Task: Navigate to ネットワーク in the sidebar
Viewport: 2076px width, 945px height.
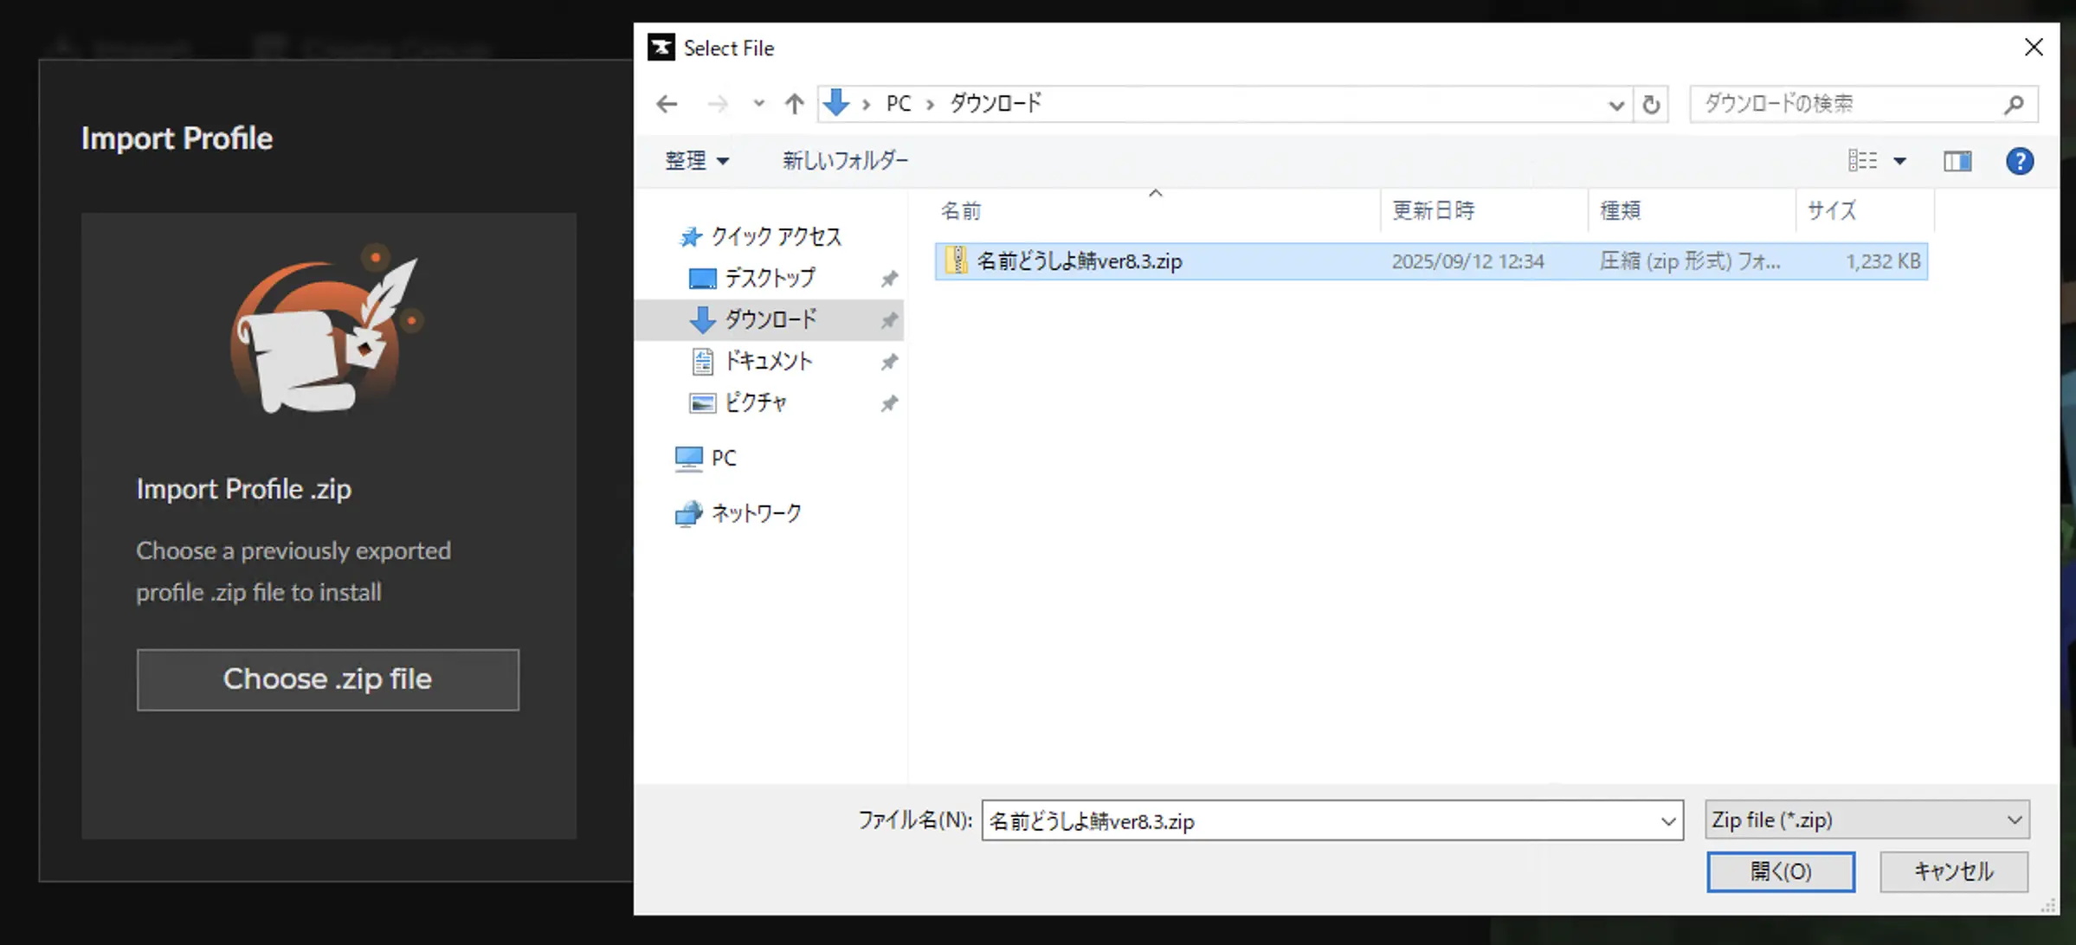Action: (754, 512)
